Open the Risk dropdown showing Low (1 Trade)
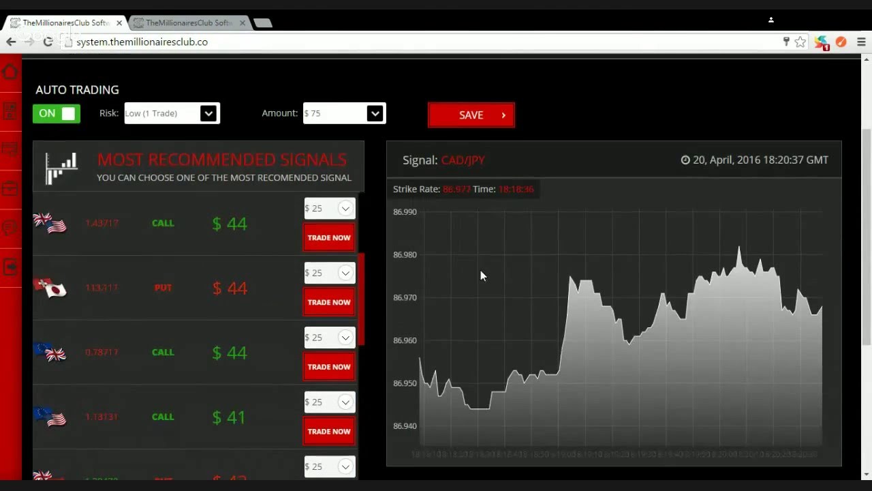This screenshot has height=491, width=872. (x=172, y=113)
